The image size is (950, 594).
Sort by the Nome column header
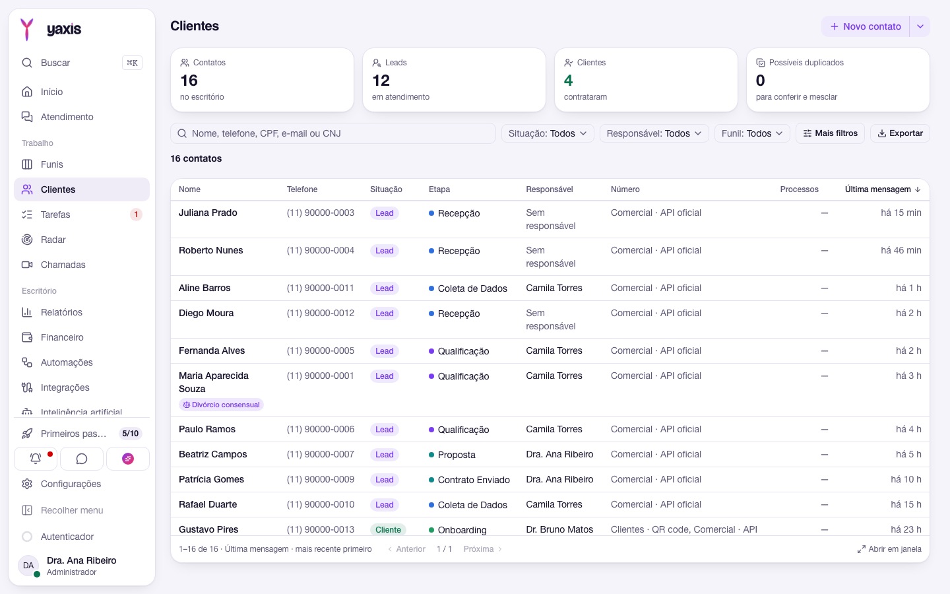coord(189,189)
